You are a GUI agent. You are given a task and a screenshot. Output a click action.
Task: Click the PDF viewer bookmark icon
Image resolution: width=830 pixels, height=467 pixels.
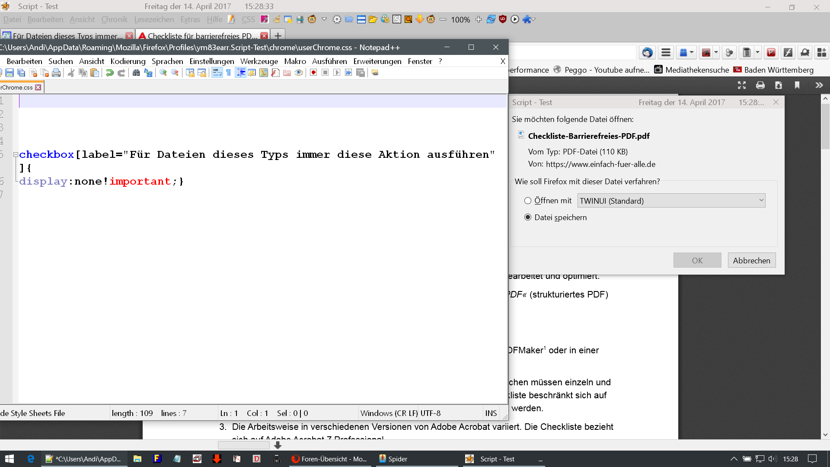point(797,85)
